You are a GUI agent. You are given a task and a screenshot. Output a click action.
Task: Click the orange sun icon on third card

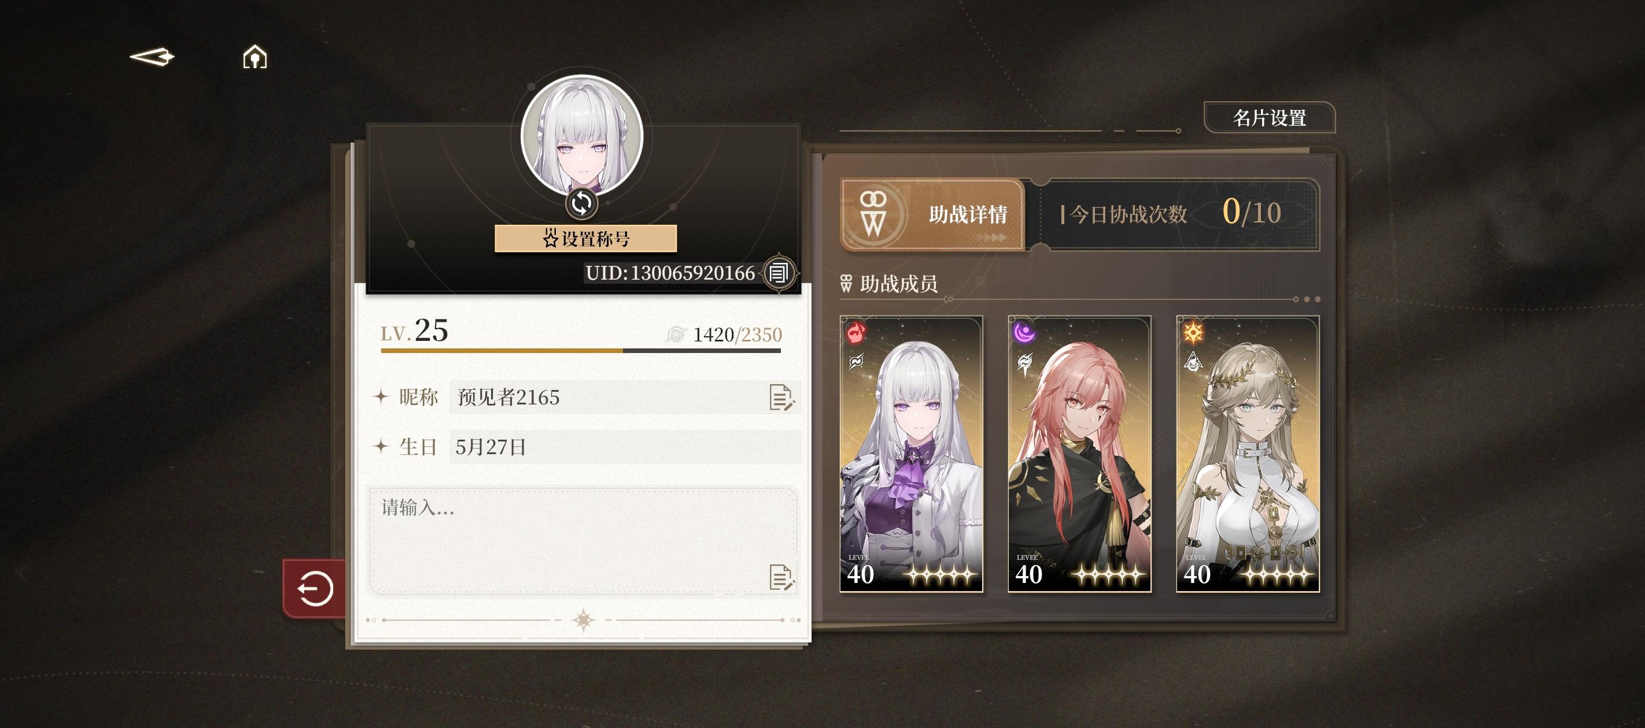tap(1193, 332)
